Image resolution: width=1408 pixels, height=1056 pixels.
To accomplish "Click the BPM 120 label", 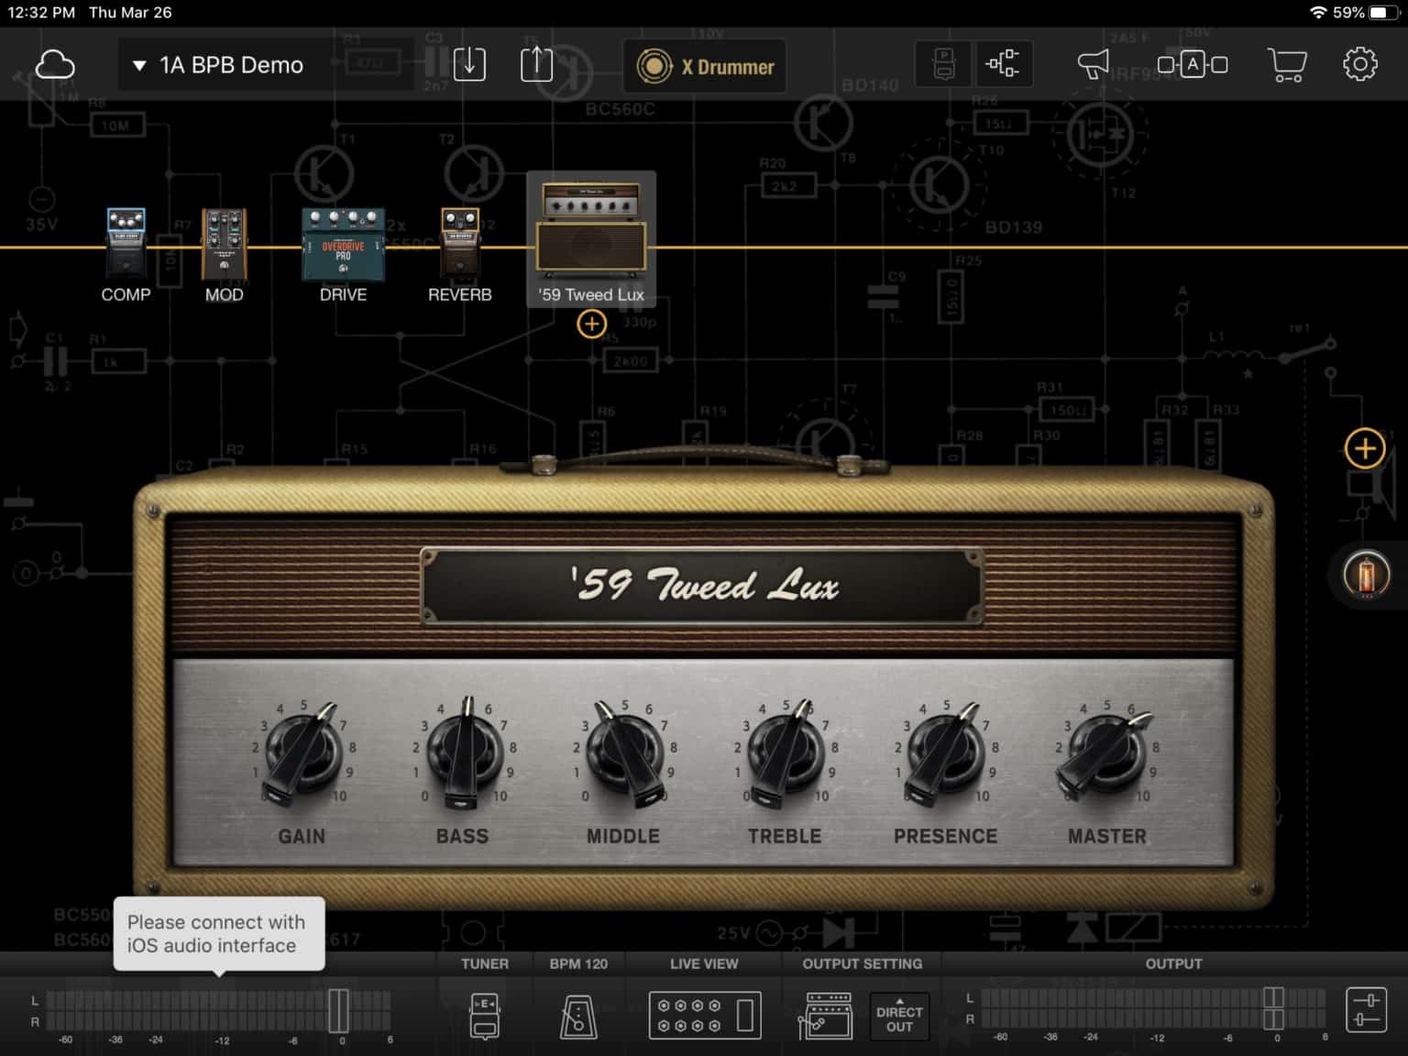I will (x=578, y=963).
